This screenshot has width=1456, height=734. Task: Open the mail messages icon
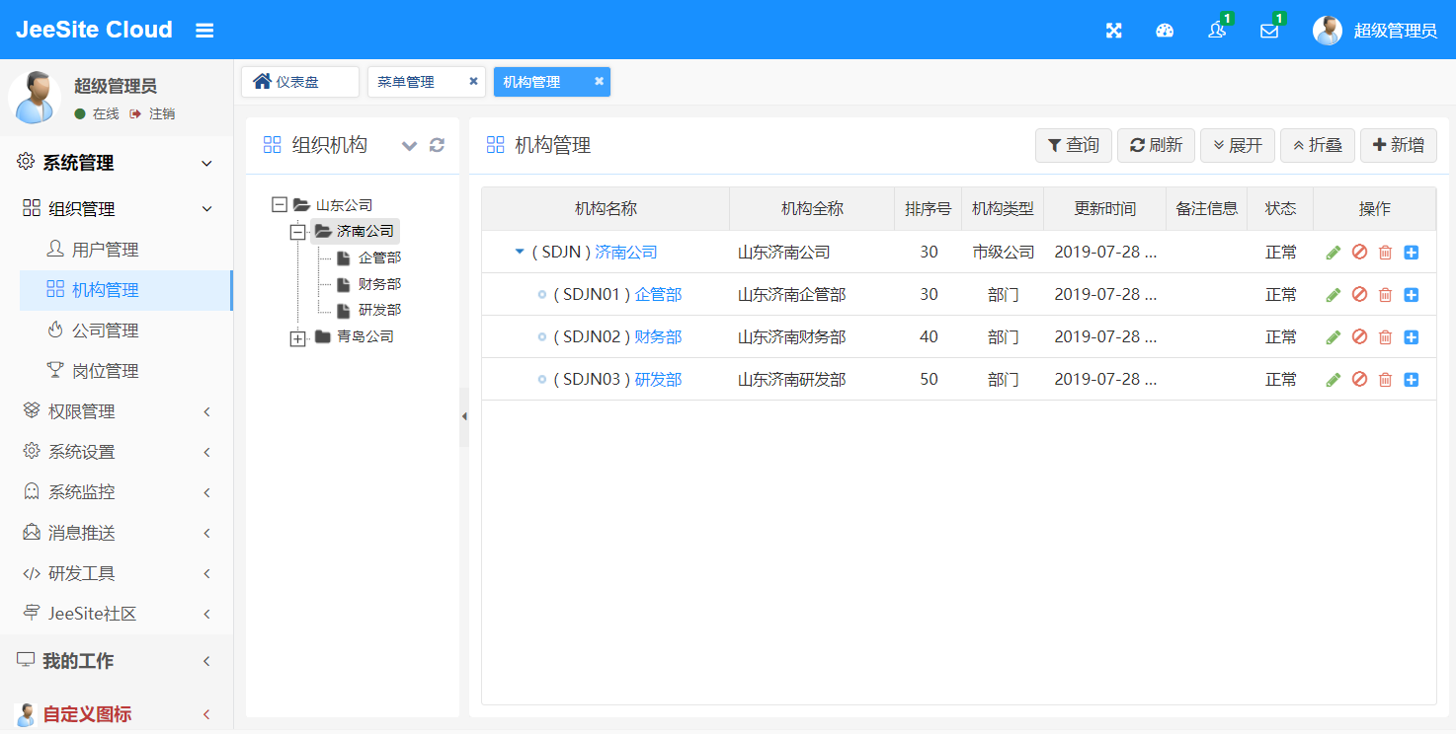[x=1269, y=31]
